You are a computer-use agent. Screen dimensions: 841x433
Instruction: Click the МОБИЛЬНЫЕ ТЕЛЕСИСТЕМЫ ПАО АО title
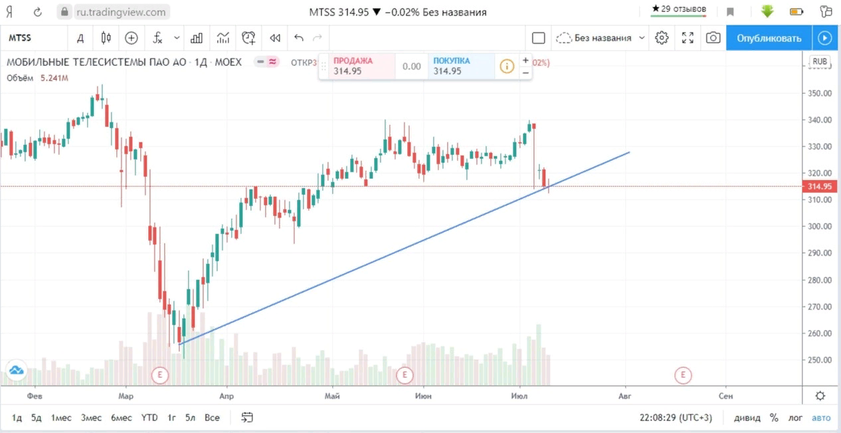97,62
